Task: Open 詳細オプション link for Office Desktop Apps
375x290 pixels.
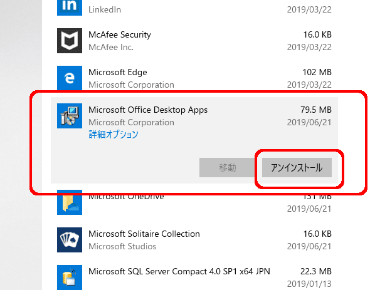Action: (x=114, y=134)
